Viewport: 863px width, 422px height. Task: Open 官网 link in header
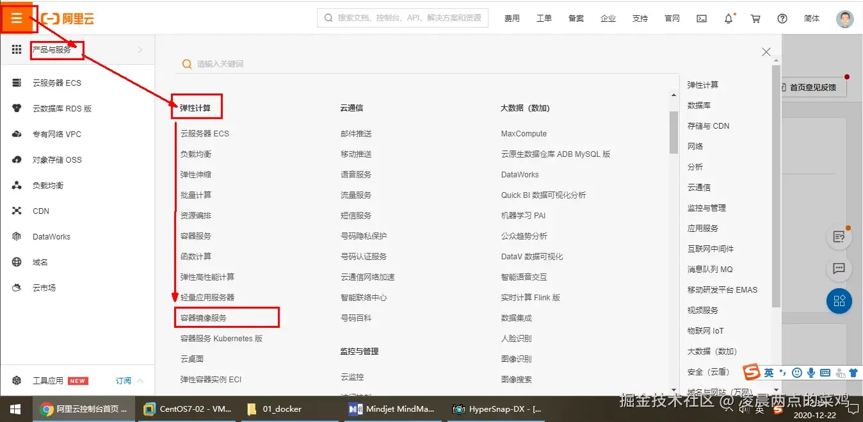[x=672, y=19]
